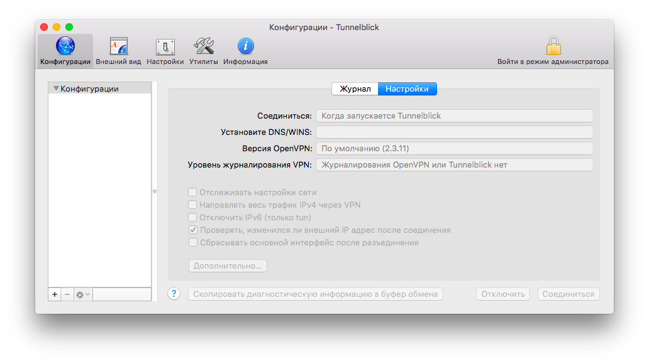Enable Направлять весь трафик IPv4 через VPN
The width and height of the screenshot is (649, 364).
192,205
